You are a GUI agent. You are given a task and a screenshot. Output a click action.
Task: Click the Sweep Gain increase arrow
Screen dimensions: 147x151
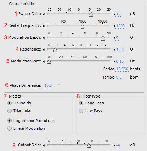114,14
